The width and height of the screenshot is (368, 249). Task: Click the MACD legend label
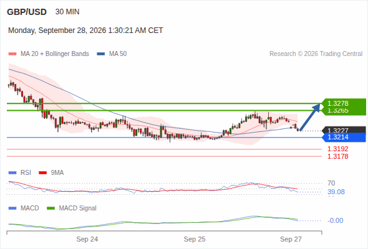[30, 209]
